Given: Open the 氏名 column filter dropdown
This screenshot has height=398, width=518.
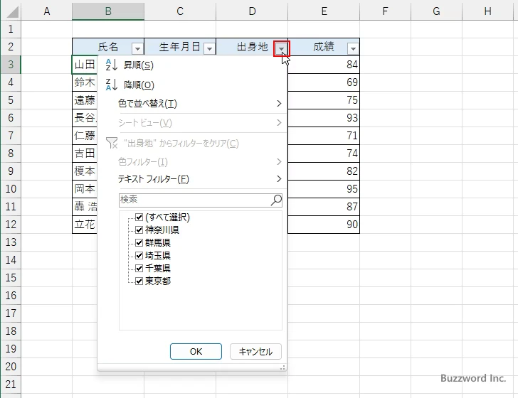Looking at the screenshot, I should click(137, 48).
